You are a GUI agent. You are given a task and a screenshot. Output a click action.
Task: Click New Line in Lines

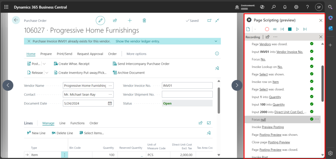[36, 133]
